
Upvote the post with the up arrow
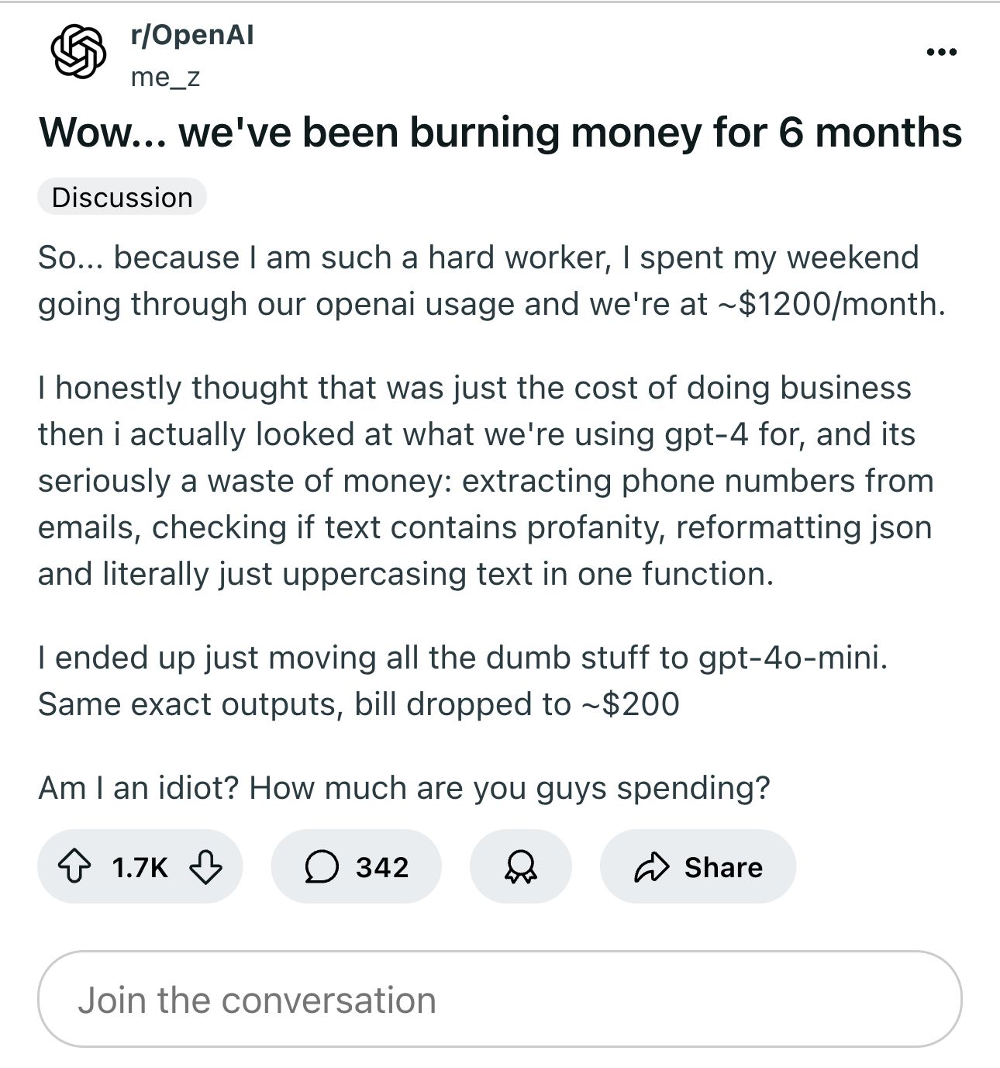[74, 866]
